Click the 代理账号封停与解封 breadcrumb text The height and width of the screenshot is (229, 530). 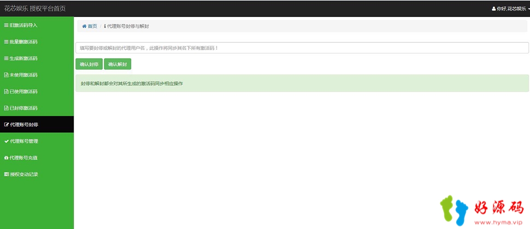tap(128, 26)
